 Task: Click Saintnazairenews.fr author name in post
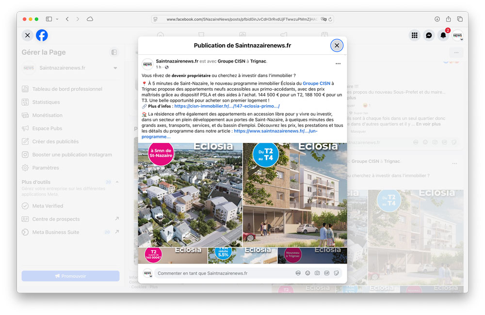(177, 61)
